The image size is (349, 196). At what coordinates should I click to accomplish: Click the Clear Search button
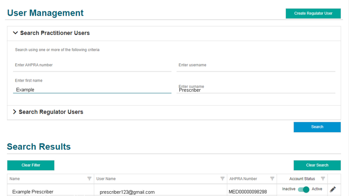coord(317,165)
